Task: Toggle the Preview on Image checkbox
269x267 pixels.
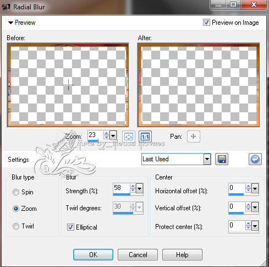Action: 206,23
